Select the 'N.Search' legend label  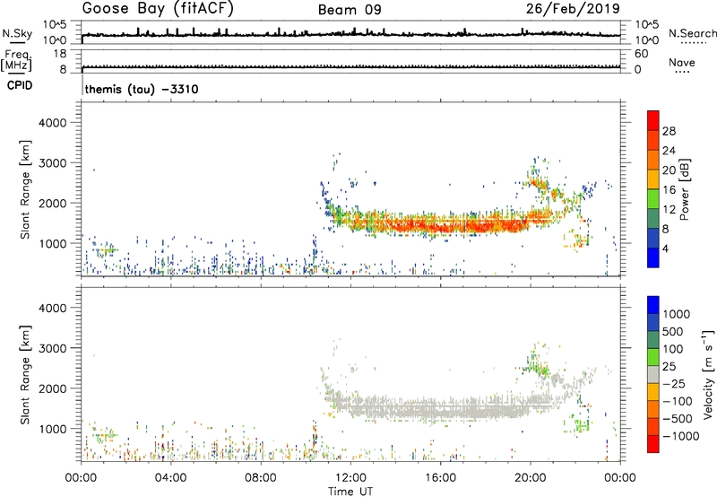692,33
